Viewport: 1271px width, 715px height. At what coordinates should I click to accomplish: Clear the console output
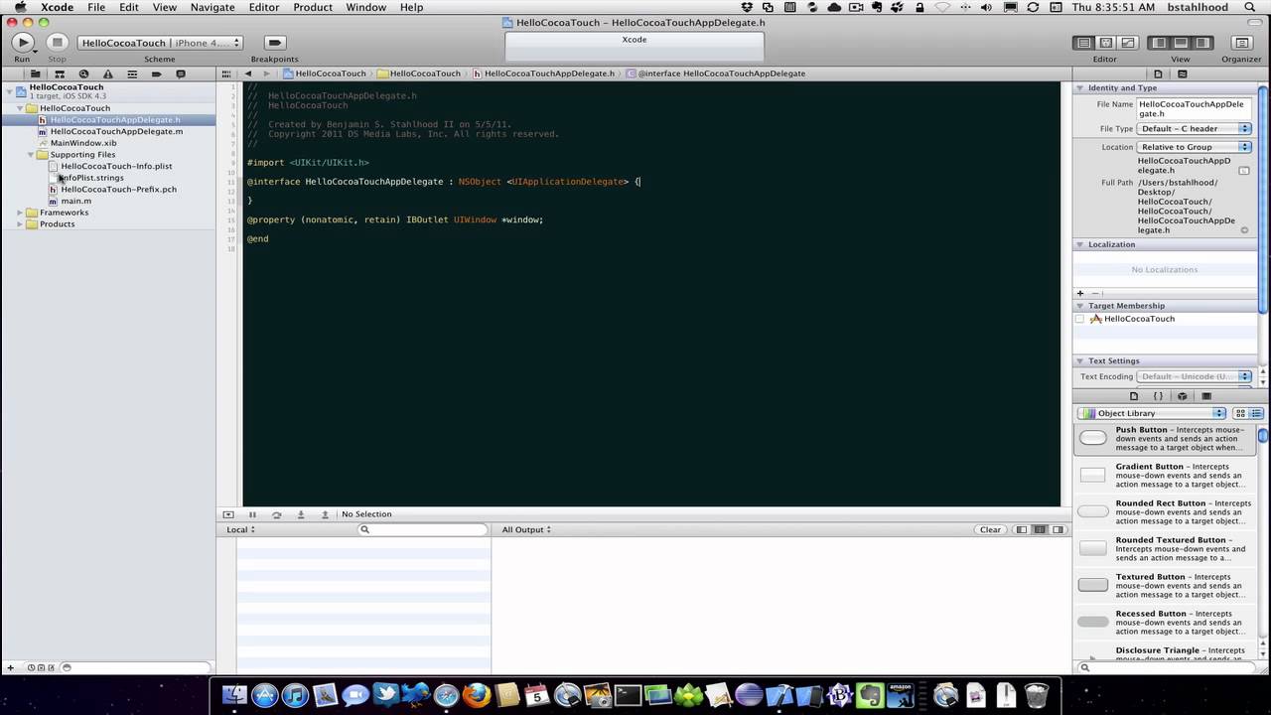pos(990,529)
